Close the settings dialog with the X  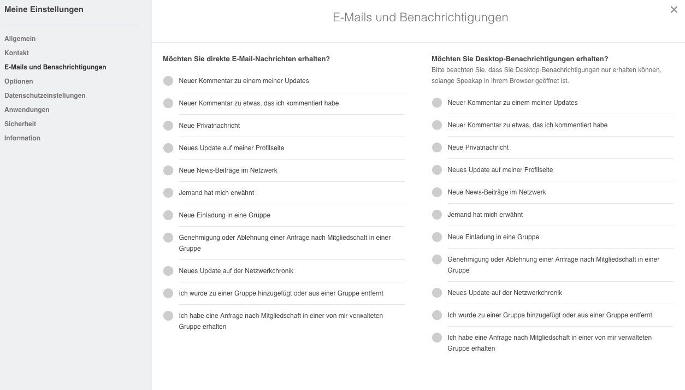pos(674,9)
